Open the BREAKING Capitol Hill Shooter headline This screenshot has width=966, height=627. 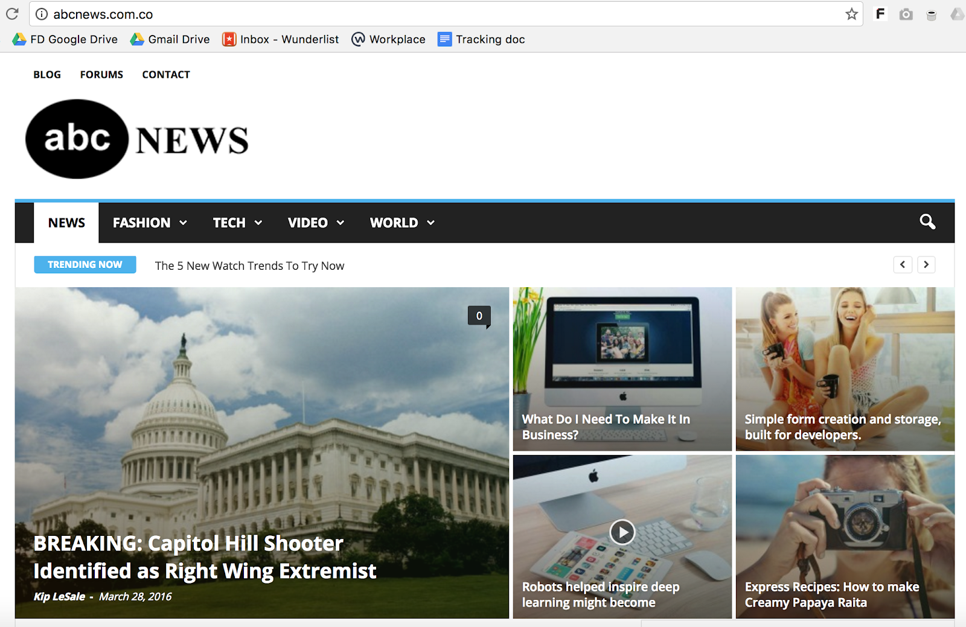(x=205, y=557)
